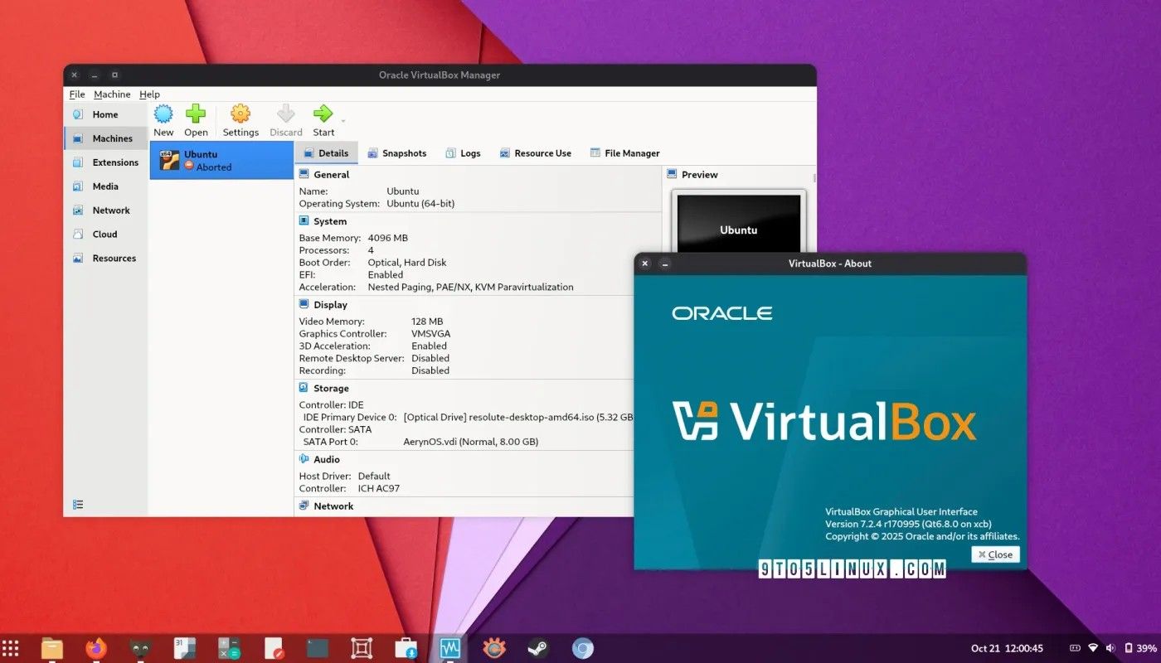Open the Cloud section in the sidebar
This screenshot has height=663, width=1161.
(106, 234)
